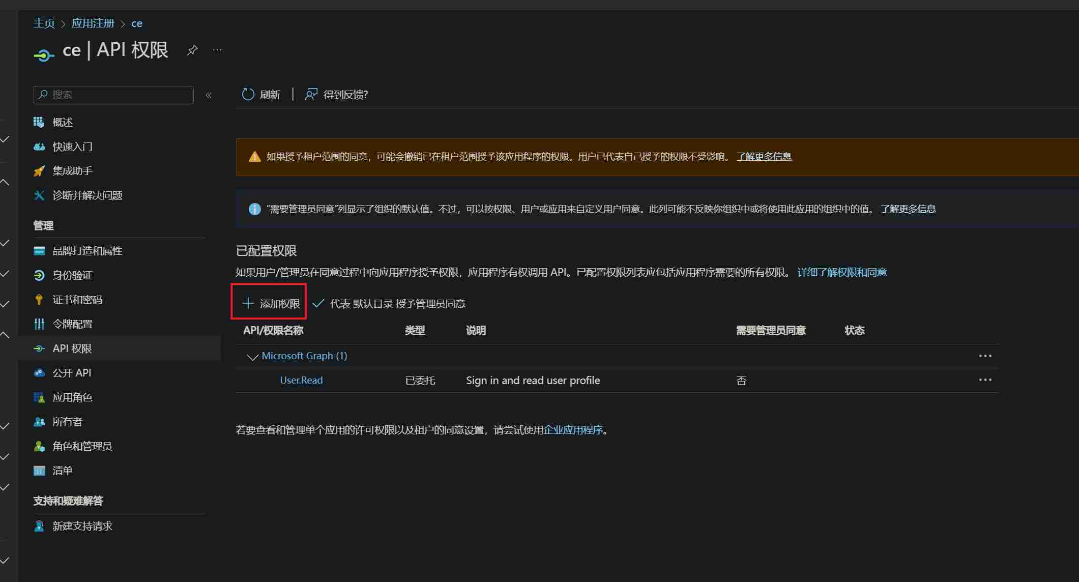The height and width of the screenshot is (582, 1079).
Task: Open more options for User.Read row
Action: [x=985, y=380]
